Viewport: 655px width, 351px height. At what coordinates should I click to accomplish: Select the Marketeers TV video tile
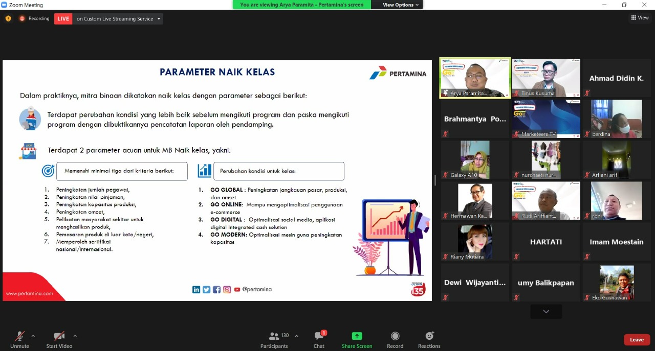(x=545, y=119)
